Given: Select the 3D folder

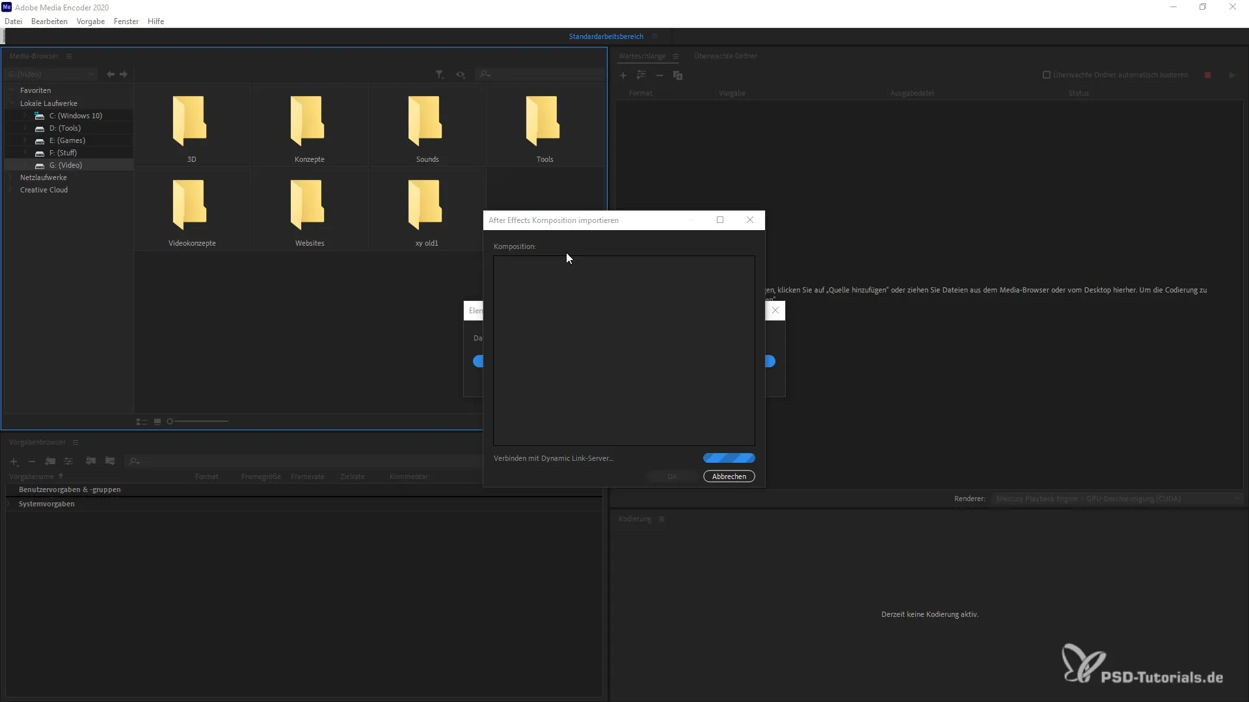Looking at the screenshot, I should point(191,127).
